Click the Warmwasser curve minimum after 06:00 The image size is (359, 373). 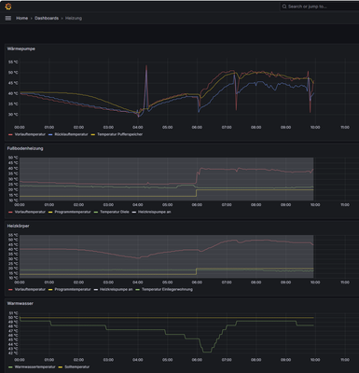(x=207, y=352)
